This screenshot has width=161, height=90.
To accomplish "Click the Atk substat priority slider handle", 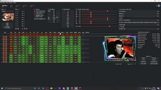I will pos(107,11).
